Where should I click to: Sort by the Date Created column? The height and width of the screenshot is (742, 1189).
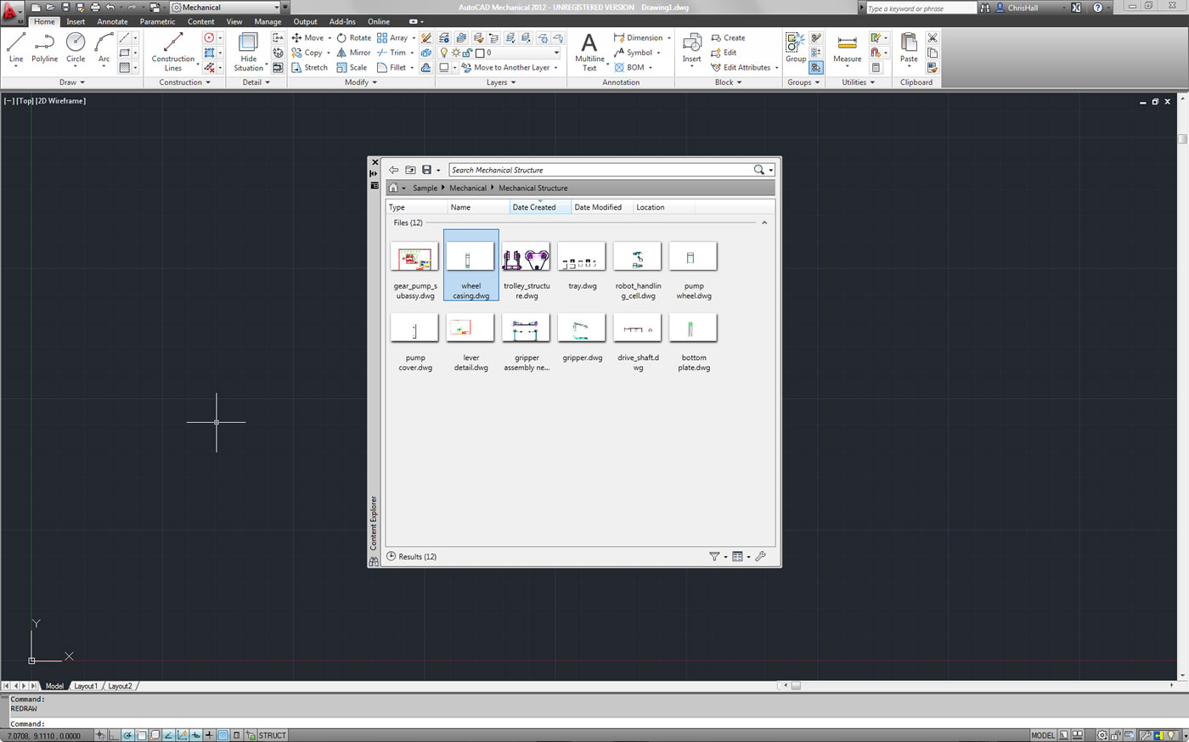(x=540, y=207)
